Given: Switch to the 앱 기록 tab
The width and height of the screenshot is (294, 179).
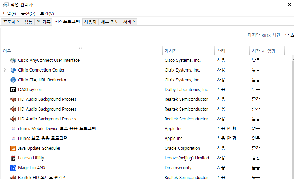Looking at the screenshot, I should [44, 22].
